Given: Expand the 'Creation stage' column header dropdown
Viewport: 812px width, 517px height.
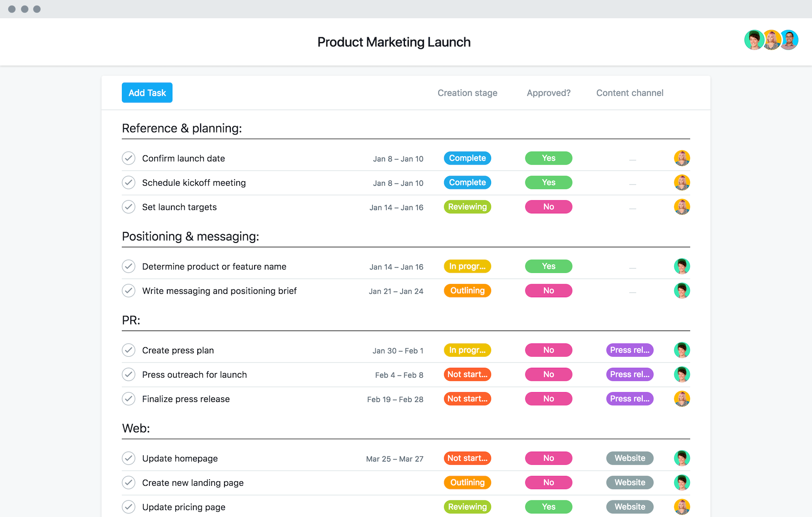Looking at the screenshot, I should tap(467, 92).
